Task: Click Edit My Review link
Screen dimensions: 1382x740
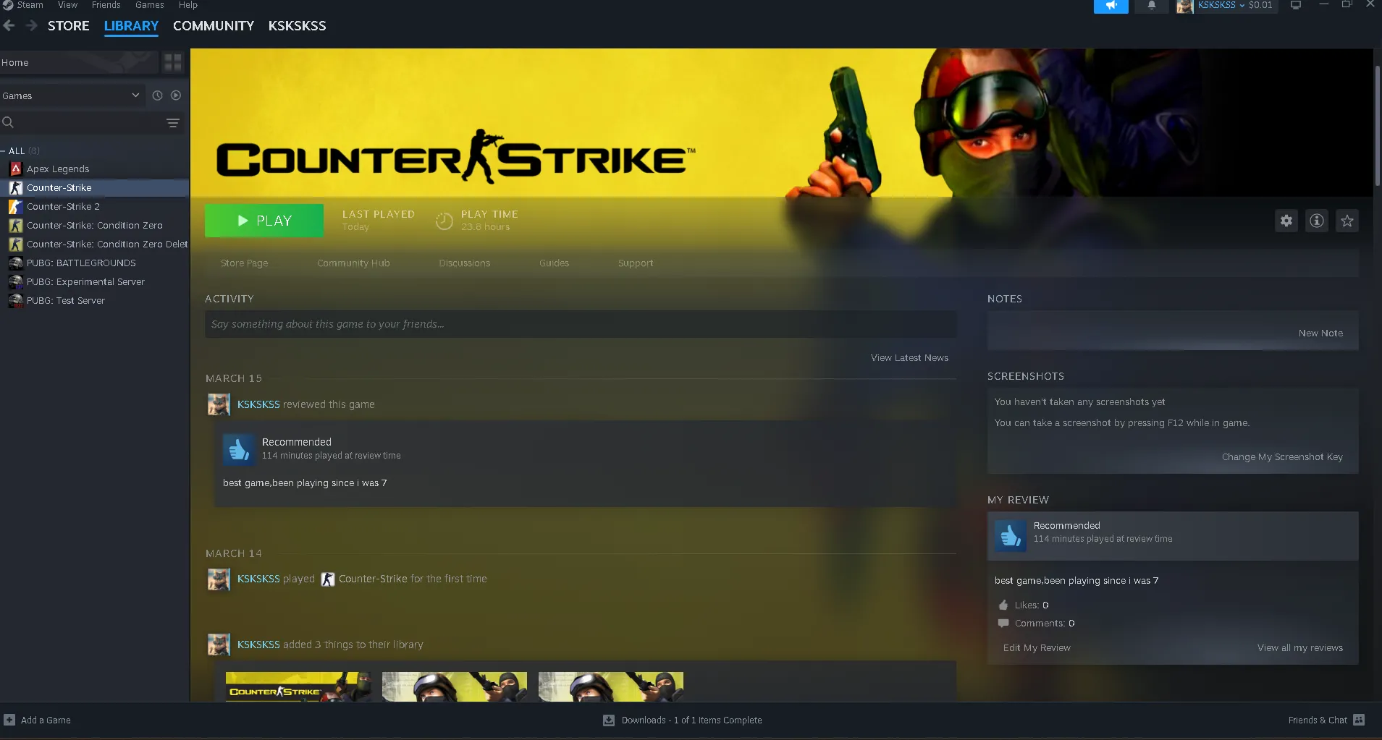Action: 1036,647
